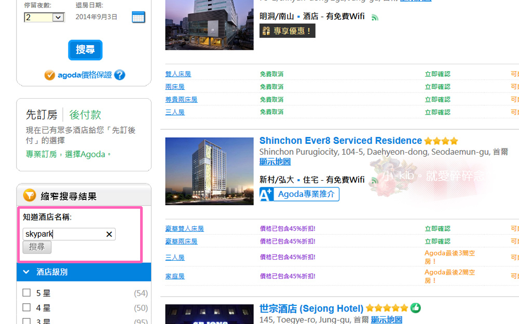519x324 pixels.
Task: Tick the 4 星 checkbox
Action: [26, 307]
